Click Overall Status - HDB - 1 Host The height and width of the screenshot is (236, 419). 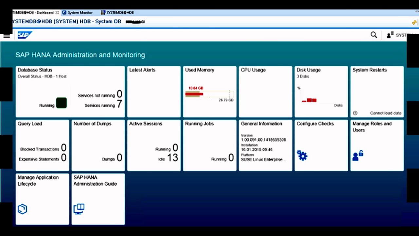[x=42, y=76]
